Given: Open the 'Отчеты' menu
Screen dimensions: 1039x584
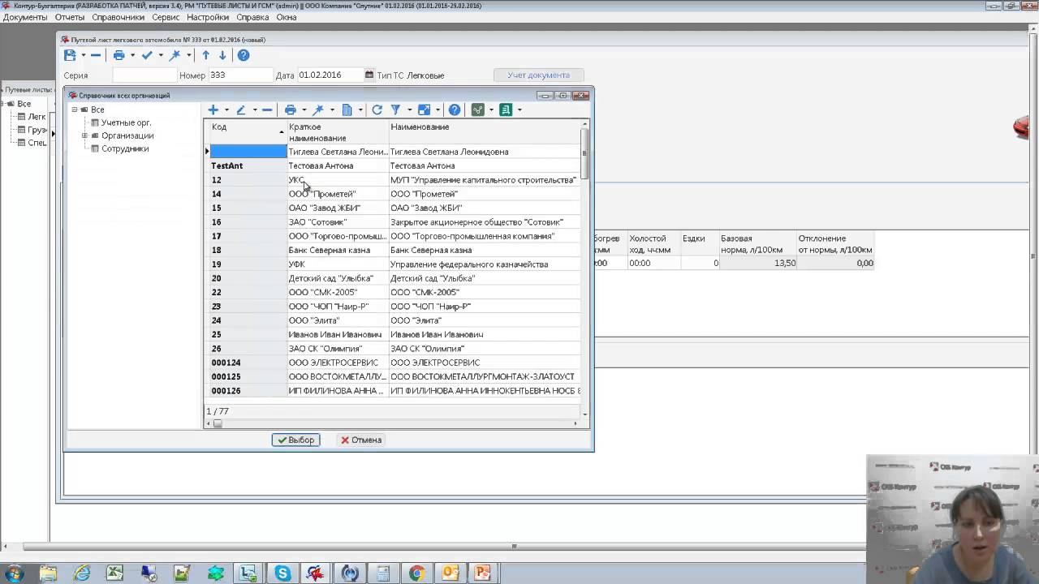Looking at the screenshot, I should [x=70, y=17].
